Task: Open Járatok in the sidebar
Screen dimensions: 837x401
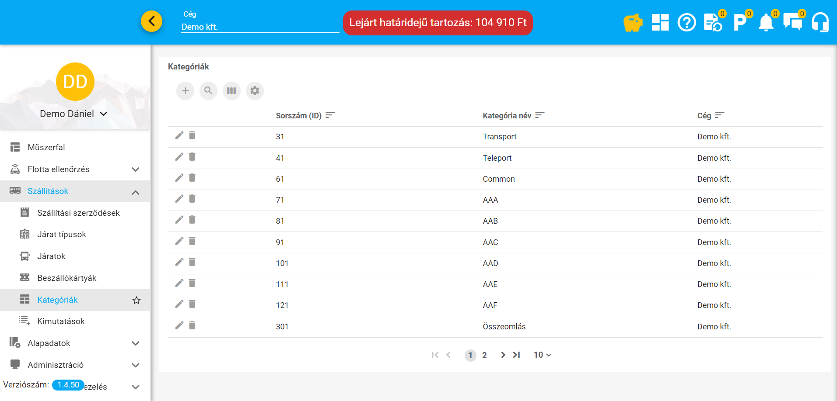Action: click(x=51, y=256)
